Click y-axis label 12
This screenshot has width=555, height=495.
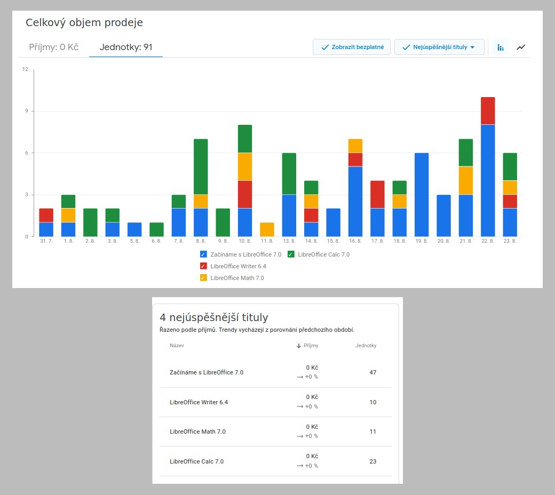(x=25, y=69)
